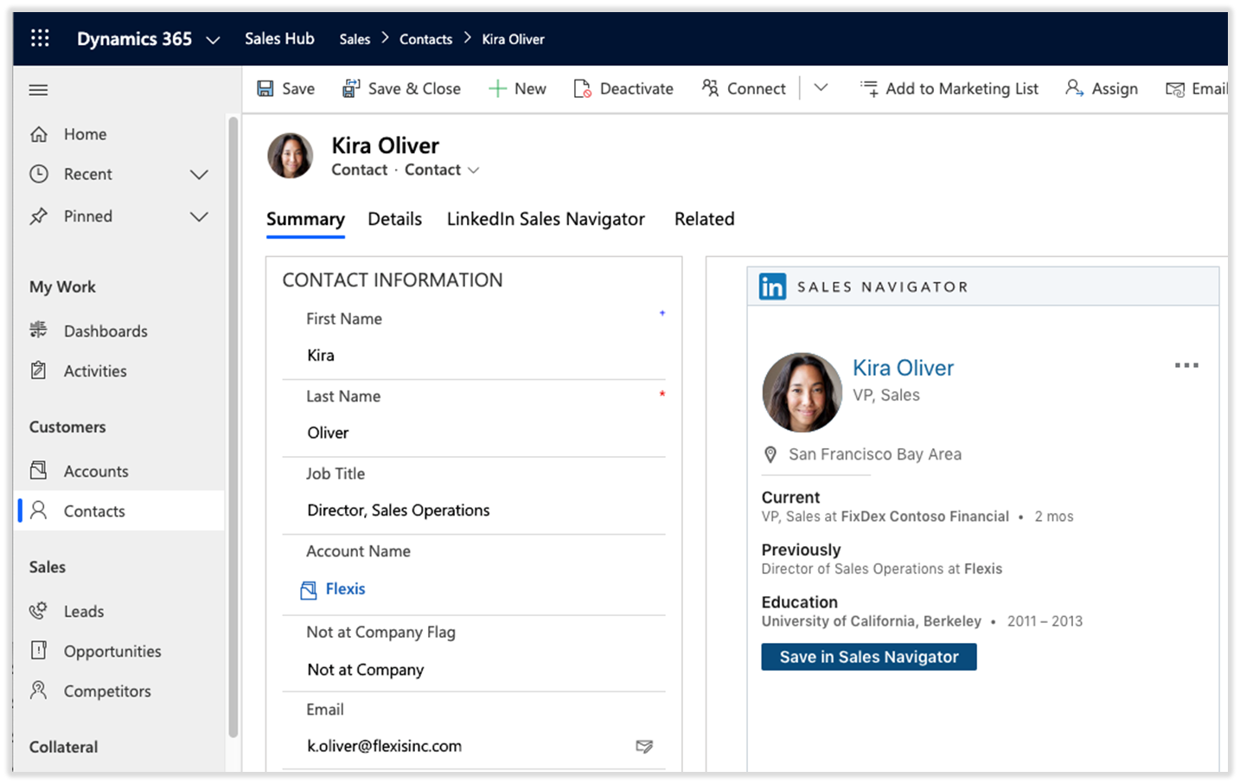Open the LinkedIn logo in Sales Navigator

click(x=772, y=286)
